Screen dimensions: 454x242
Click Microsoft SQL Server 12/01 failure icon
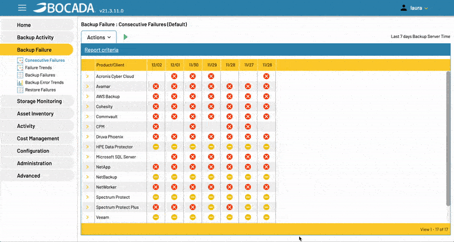tap(174, 157)
